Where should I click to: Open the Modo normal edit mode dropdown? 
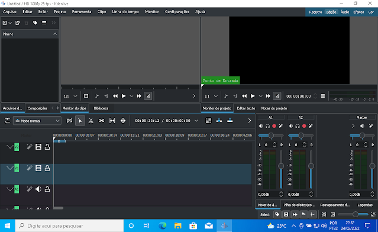coord(37,121)
